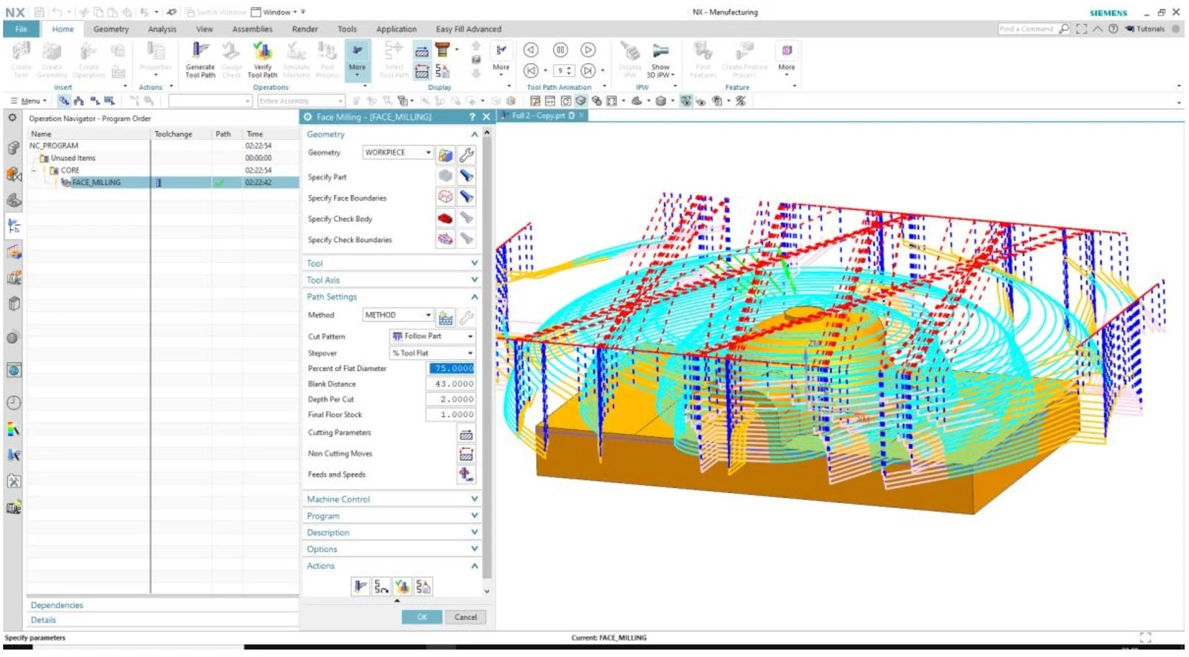Click the Specify Part select icon
The height and width of the screenshot is (657, 1189).
[445, 176]
